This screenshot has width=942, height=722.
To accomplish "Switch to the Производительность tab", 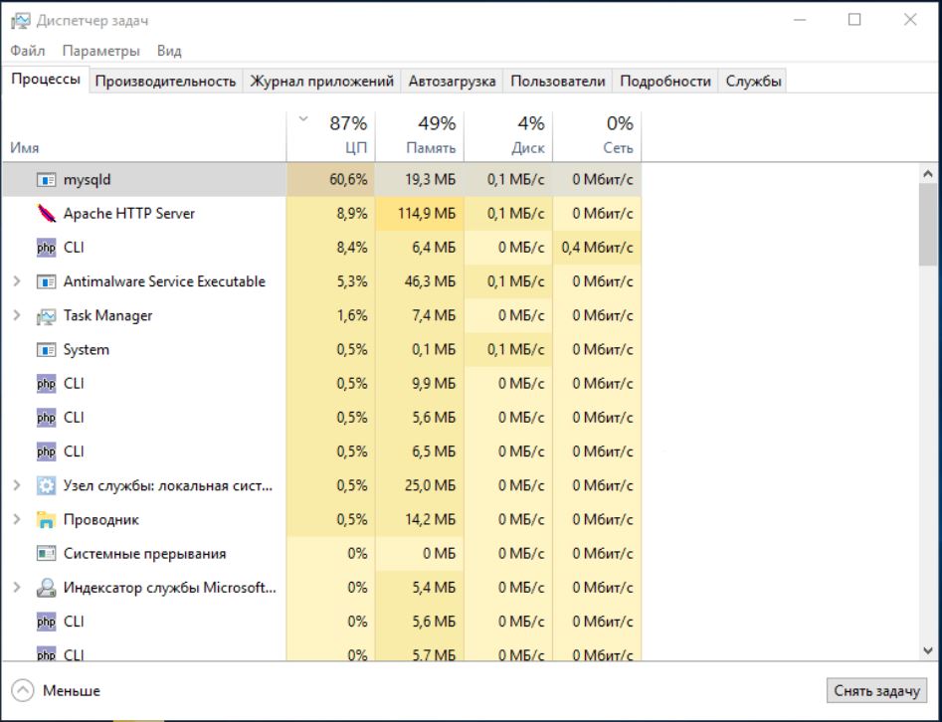I will [166, 82].
